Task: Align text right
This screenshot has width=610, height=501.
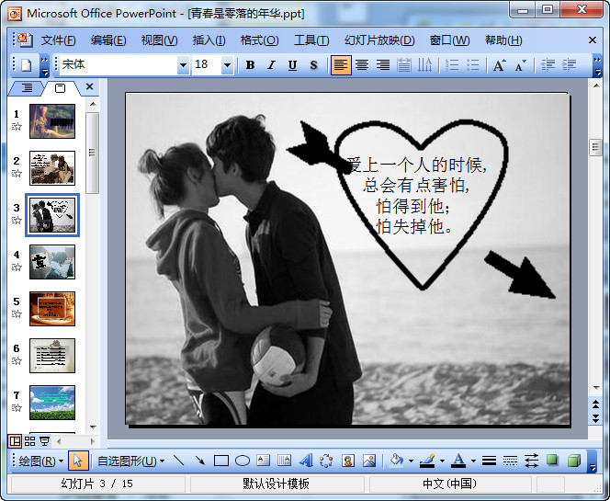Action: coord(383,65)
